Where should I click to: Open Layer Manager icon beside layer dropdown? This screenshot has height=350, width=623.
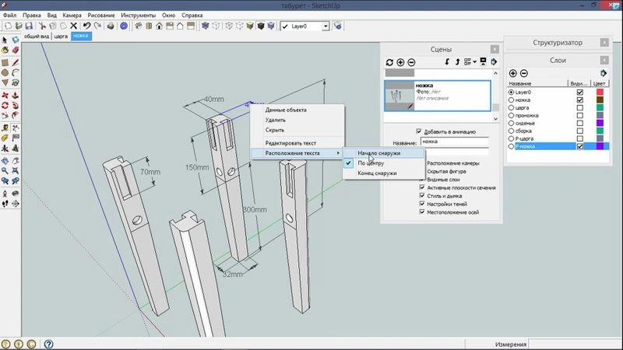point(337,26)
